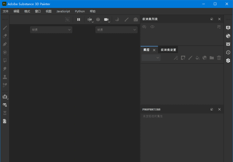The image size is (233, 162).
Task: Open the 窗口 menu
Action: [38, 11]
